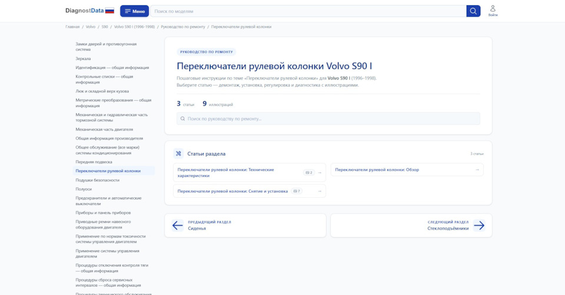Image resolution: width=565 pixels, height=295 pixels.
Task: Click the Статьи раздела tools icon
Action: (178, 154)
